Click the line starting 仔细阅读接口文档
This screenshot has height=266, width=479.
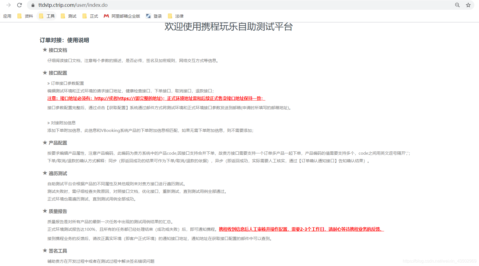coord(134,60)
